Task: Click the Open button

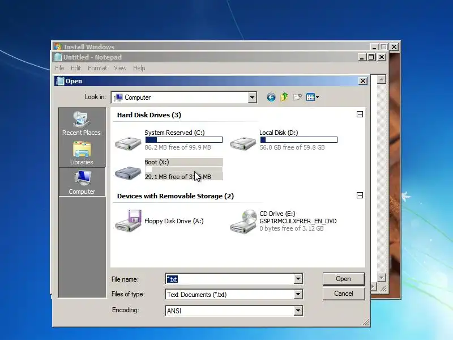Action: coord(344,279)
